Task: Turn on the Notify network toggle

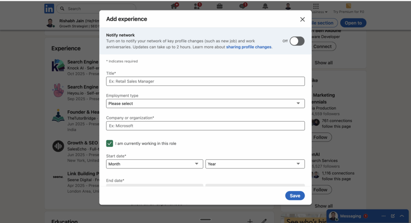Action: pyautogui.click(x=297, y=41)
